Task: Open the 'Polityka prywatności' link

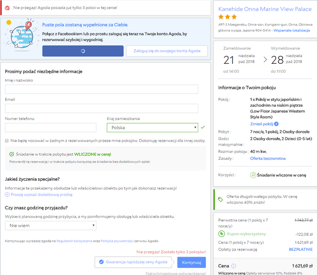Action: coord(117,241)
